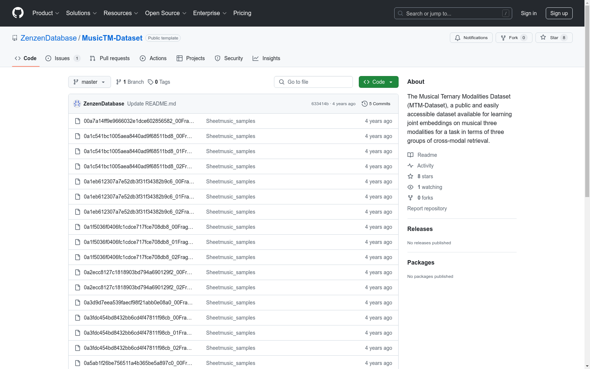Click the ZenzenDatabase avatar in commit row

[x=77, y=104]
